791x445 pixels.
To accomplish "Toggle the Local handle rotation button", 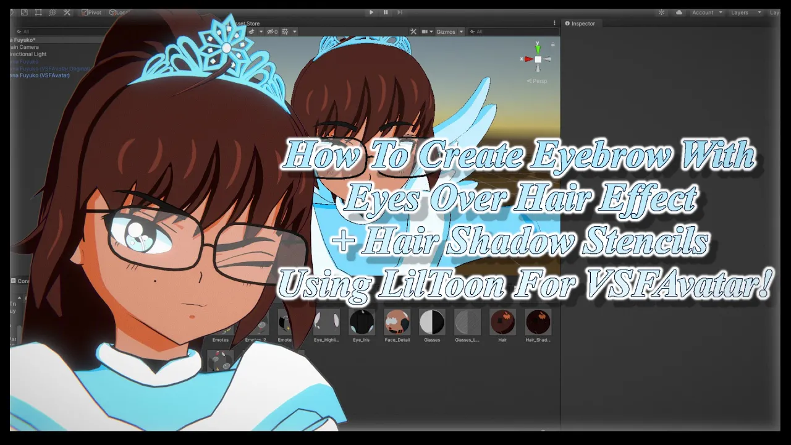I will 118,12.
